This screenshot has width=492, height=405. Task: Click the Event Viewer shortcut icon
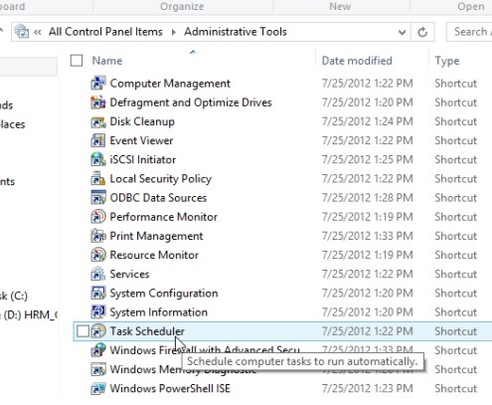pyautogui.click(x=98, y=140)
